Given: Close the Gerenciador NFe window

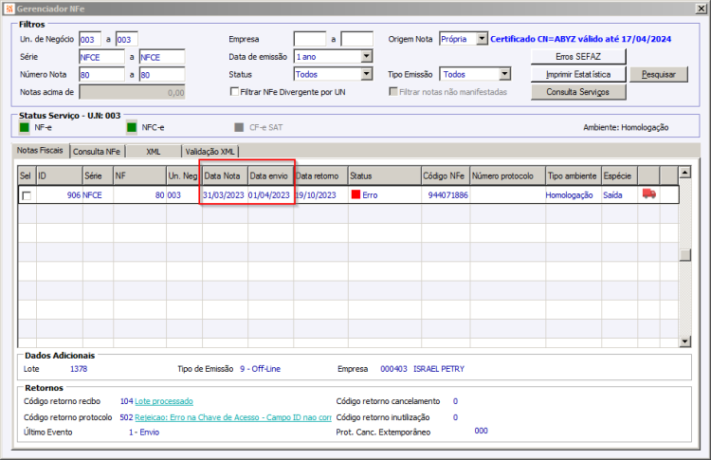Looking at the screenshot, I should [x=701, y=9].
